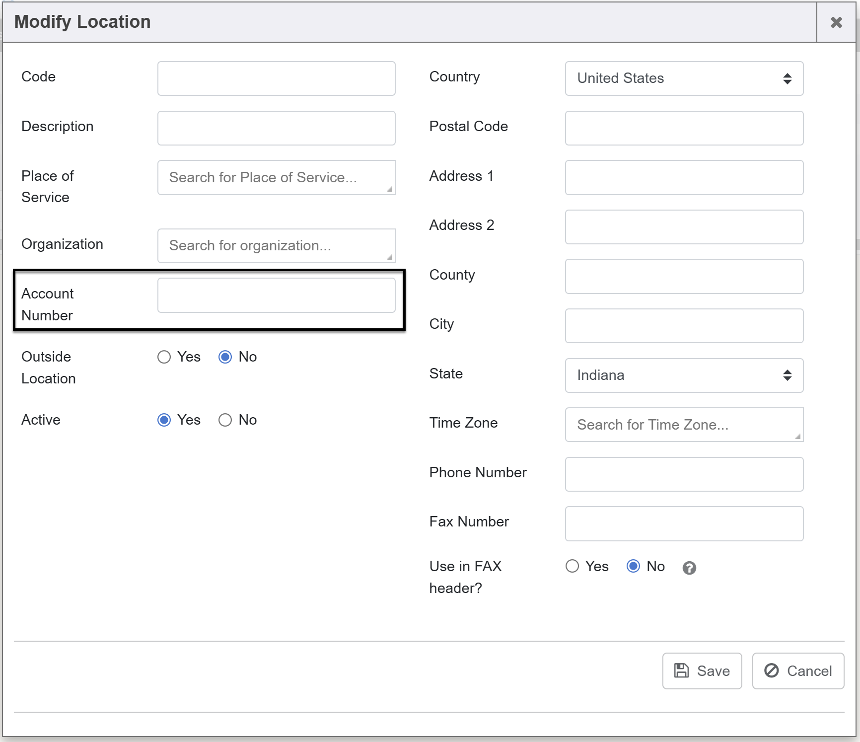Screen dimensions: 860x742
Task: Open the Place of Service search field
Action: (276, 177)
